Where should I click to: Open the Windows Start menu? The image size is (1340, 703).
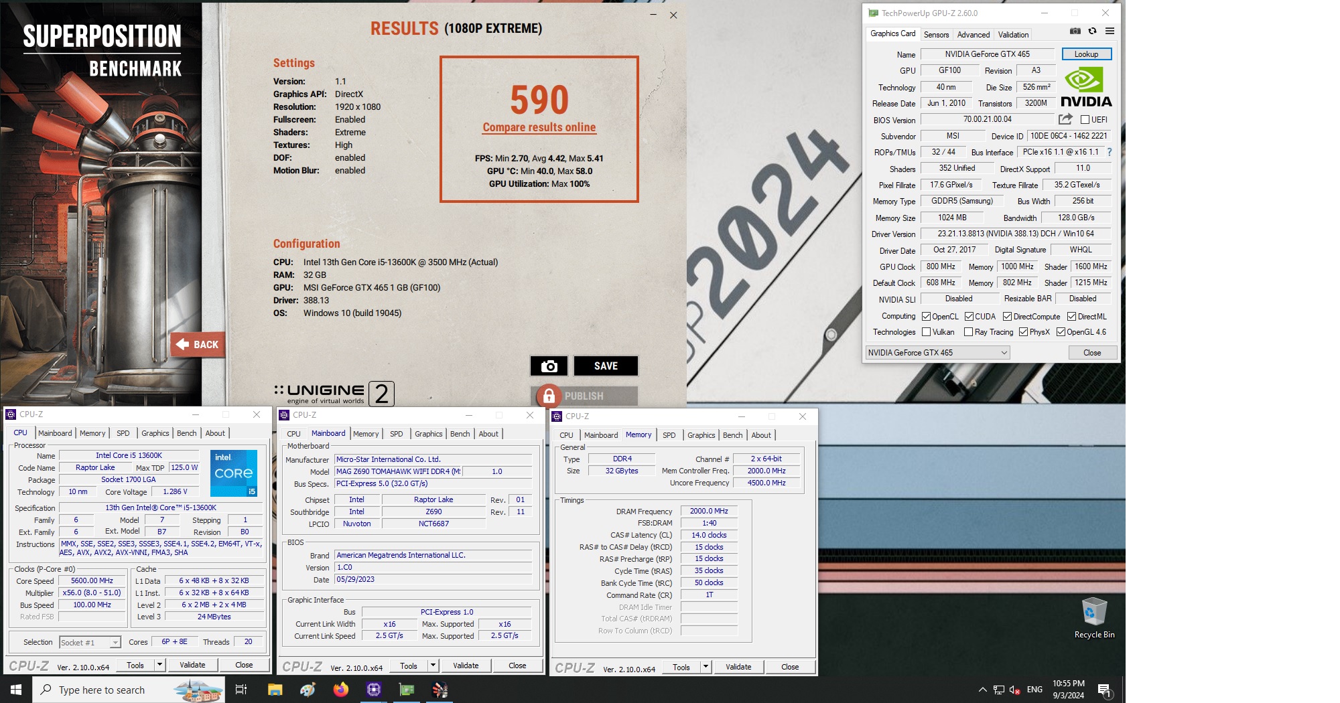(x=16, y=690)
